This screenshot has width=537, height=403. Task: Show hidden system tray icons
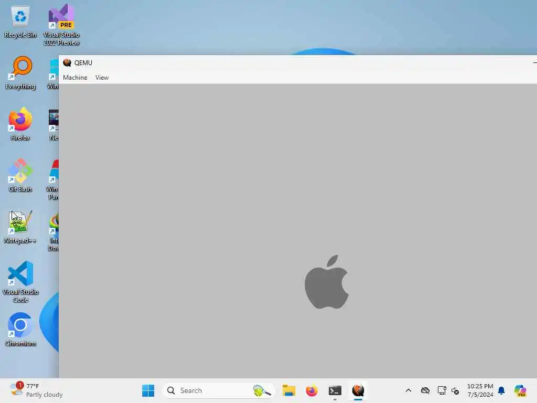click(x=408, y=390)
